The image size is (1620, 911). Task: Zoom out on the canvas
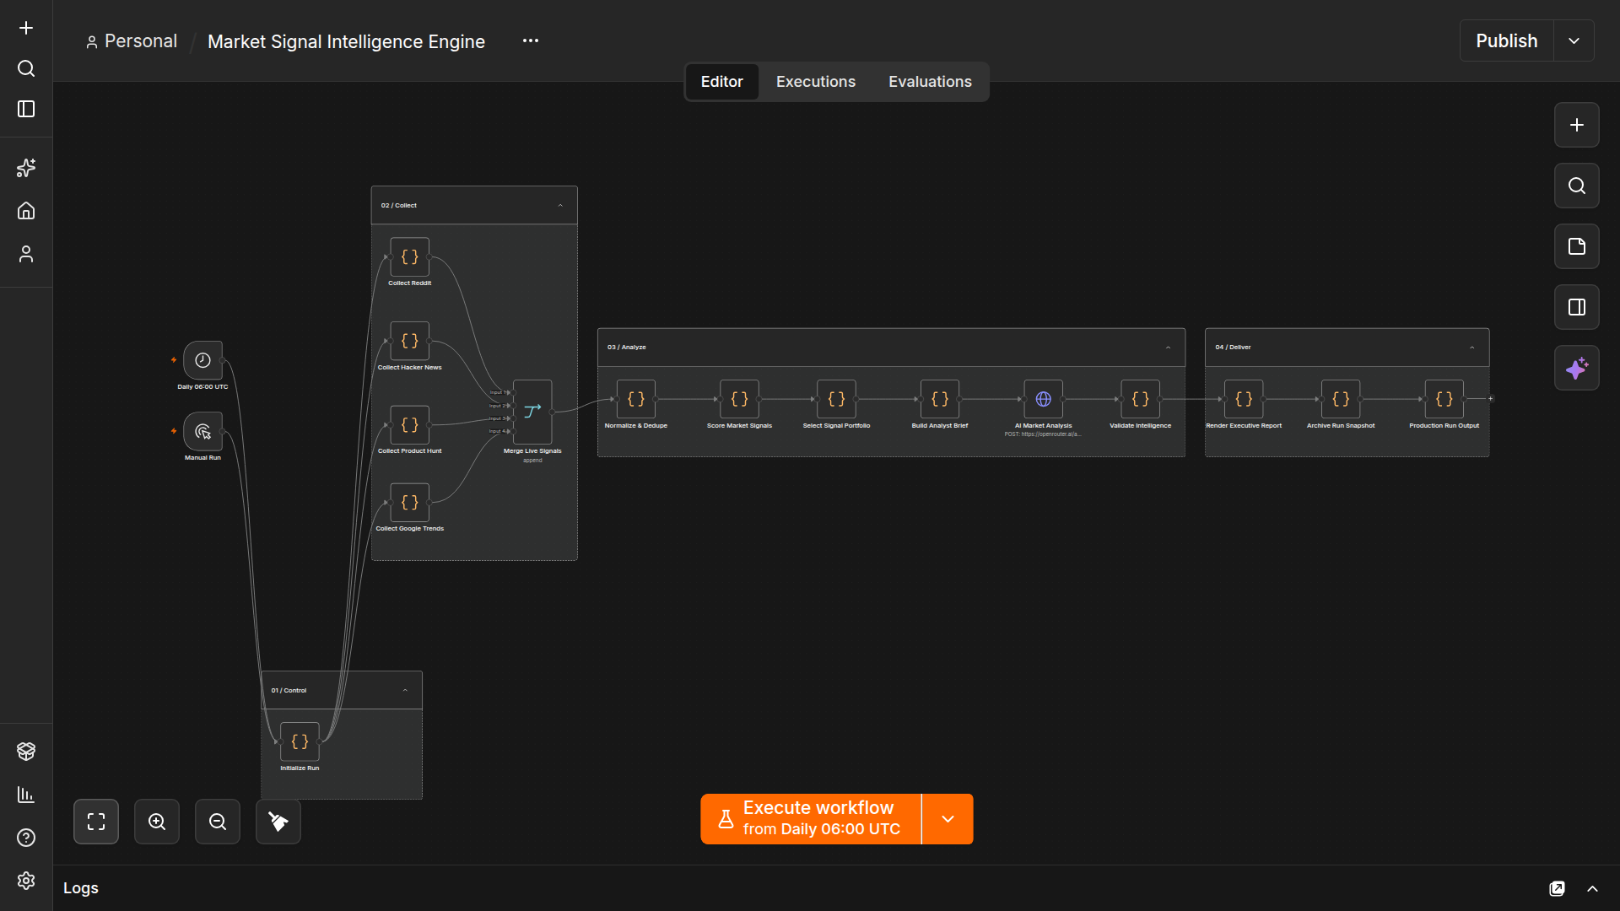218,822
